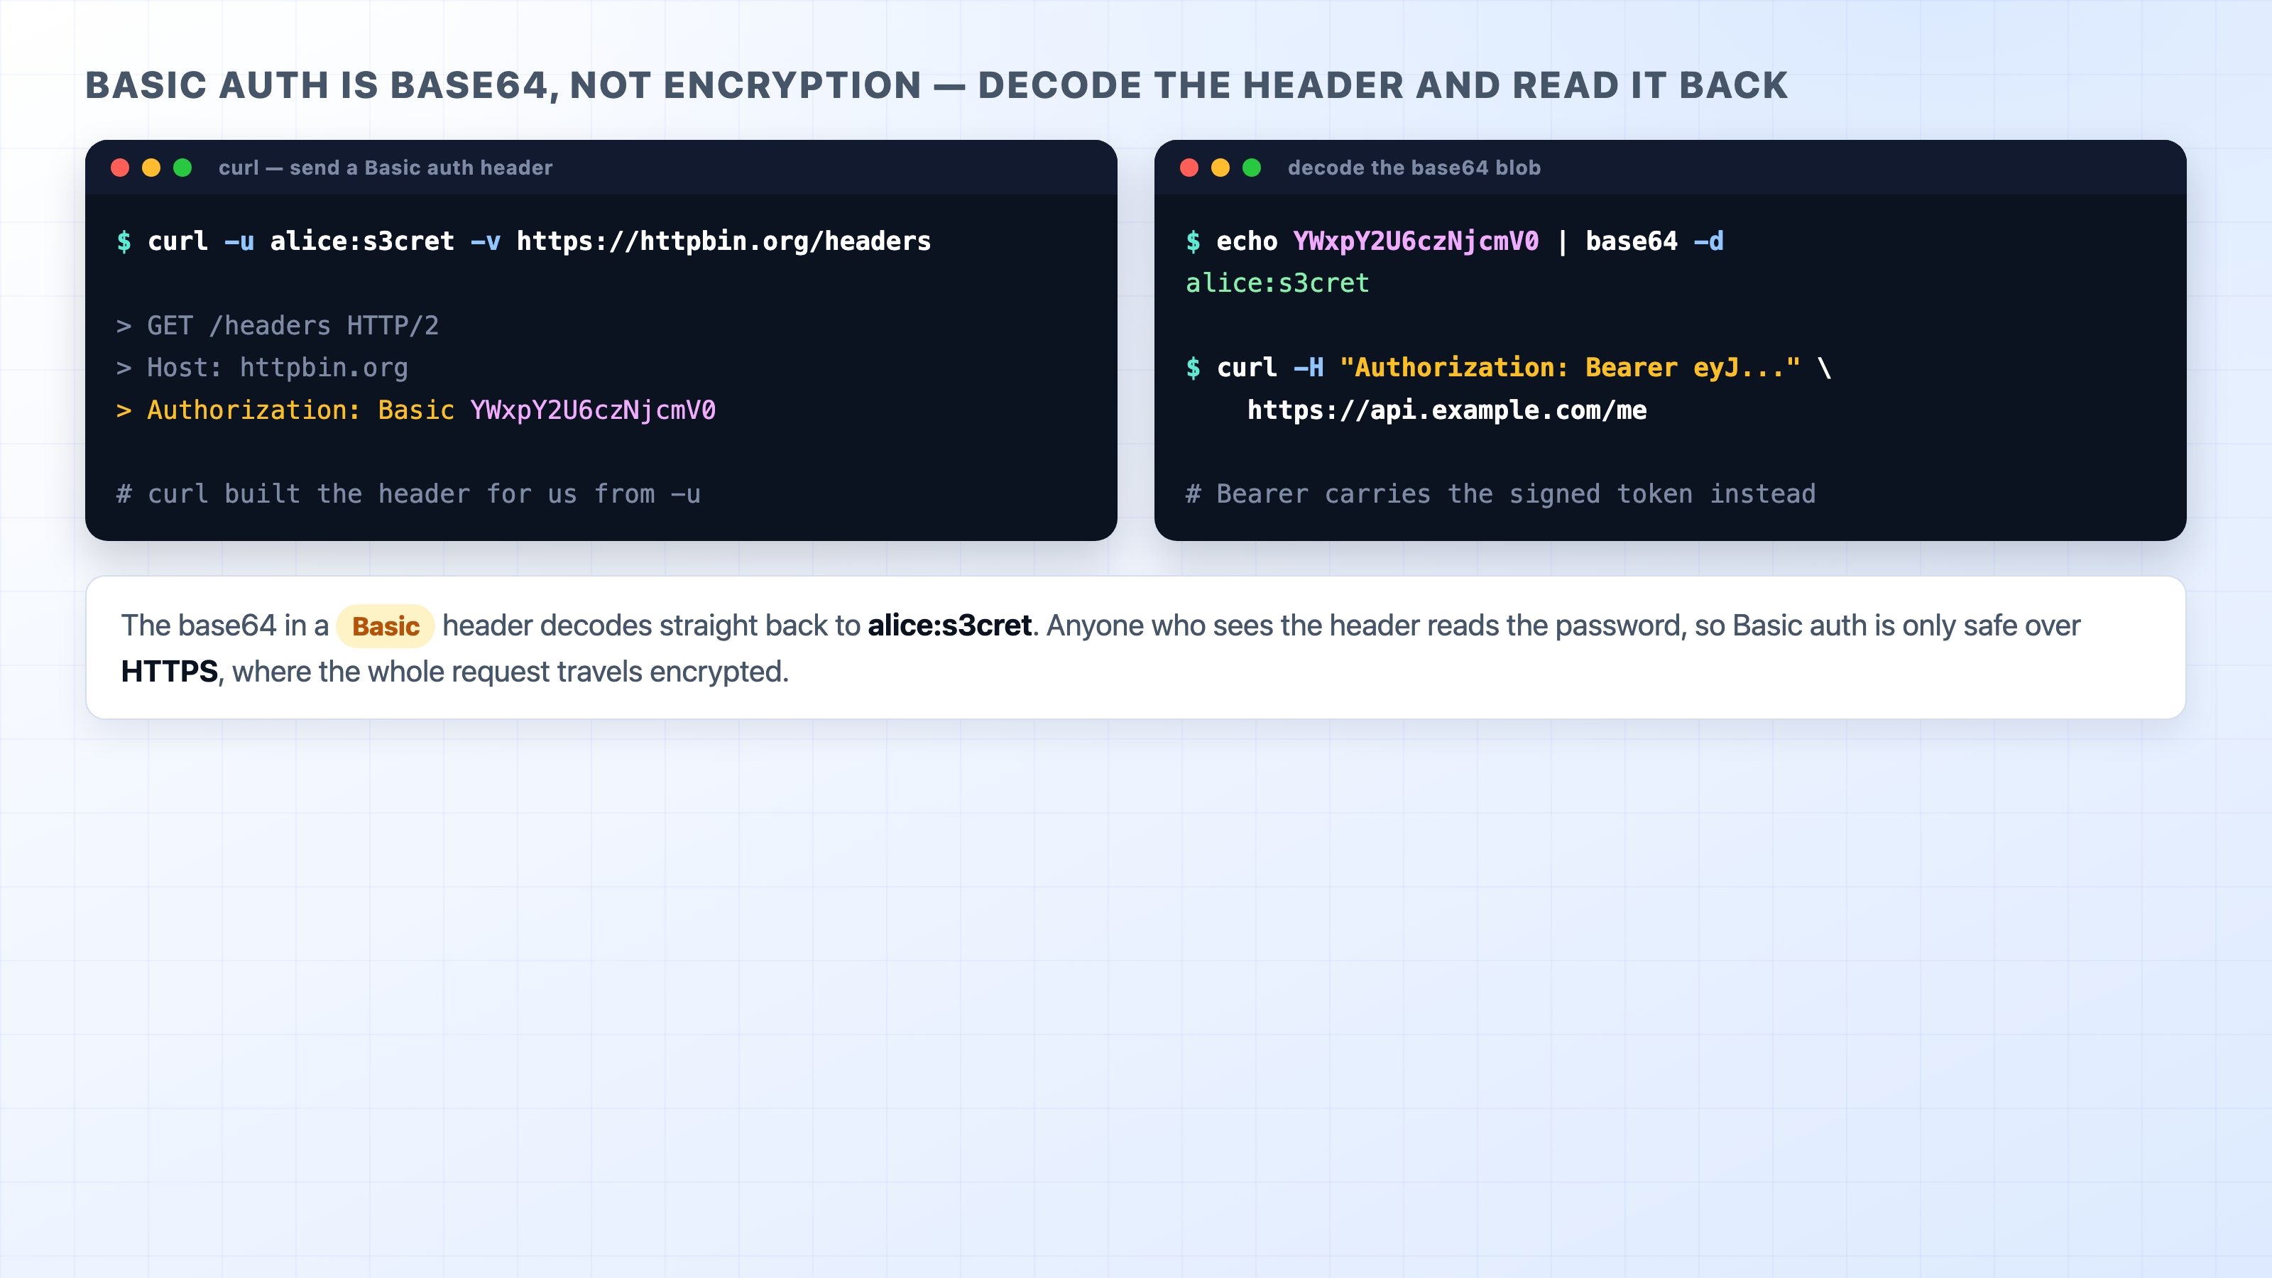The width and height of the screenshot is (2272, 1278).
Task: Click the red dot in the decode terminal window
Action: (x=1189, y=168)
